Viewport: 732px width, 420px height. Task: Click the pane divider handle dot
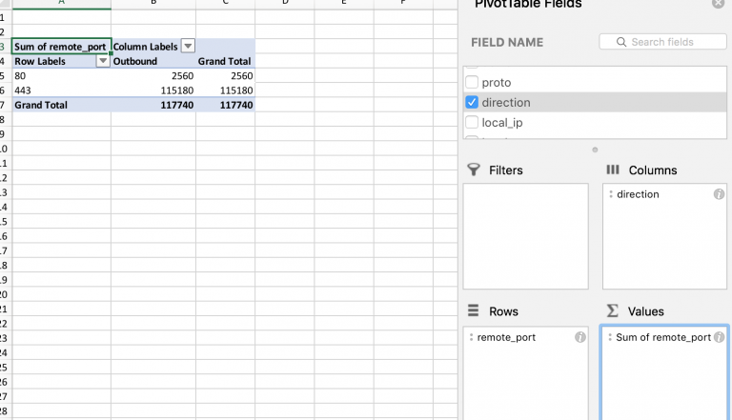[595, 150]
